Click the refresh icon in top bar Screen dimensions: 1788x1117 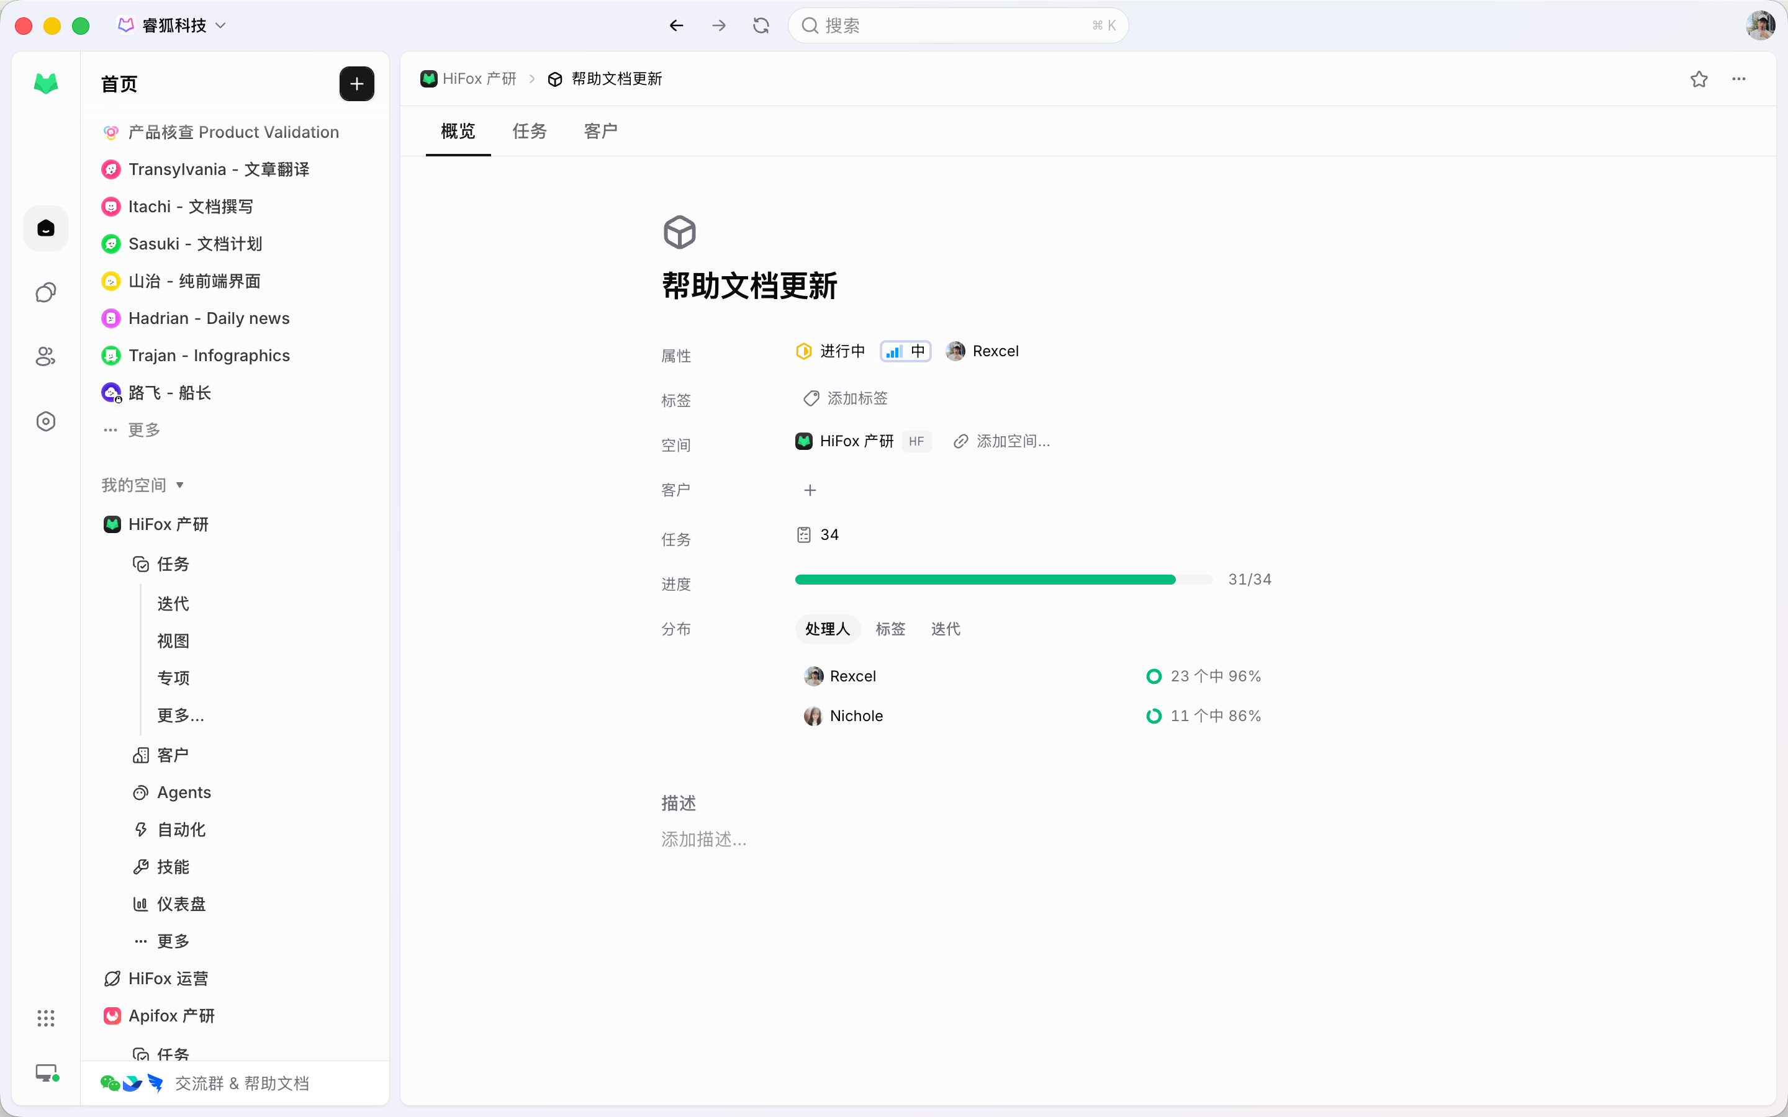point(761,26)
